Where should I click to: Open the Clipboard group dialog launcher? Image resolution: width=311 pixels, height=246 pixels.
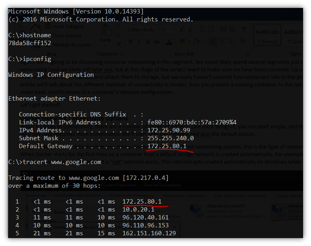[121, 54]
